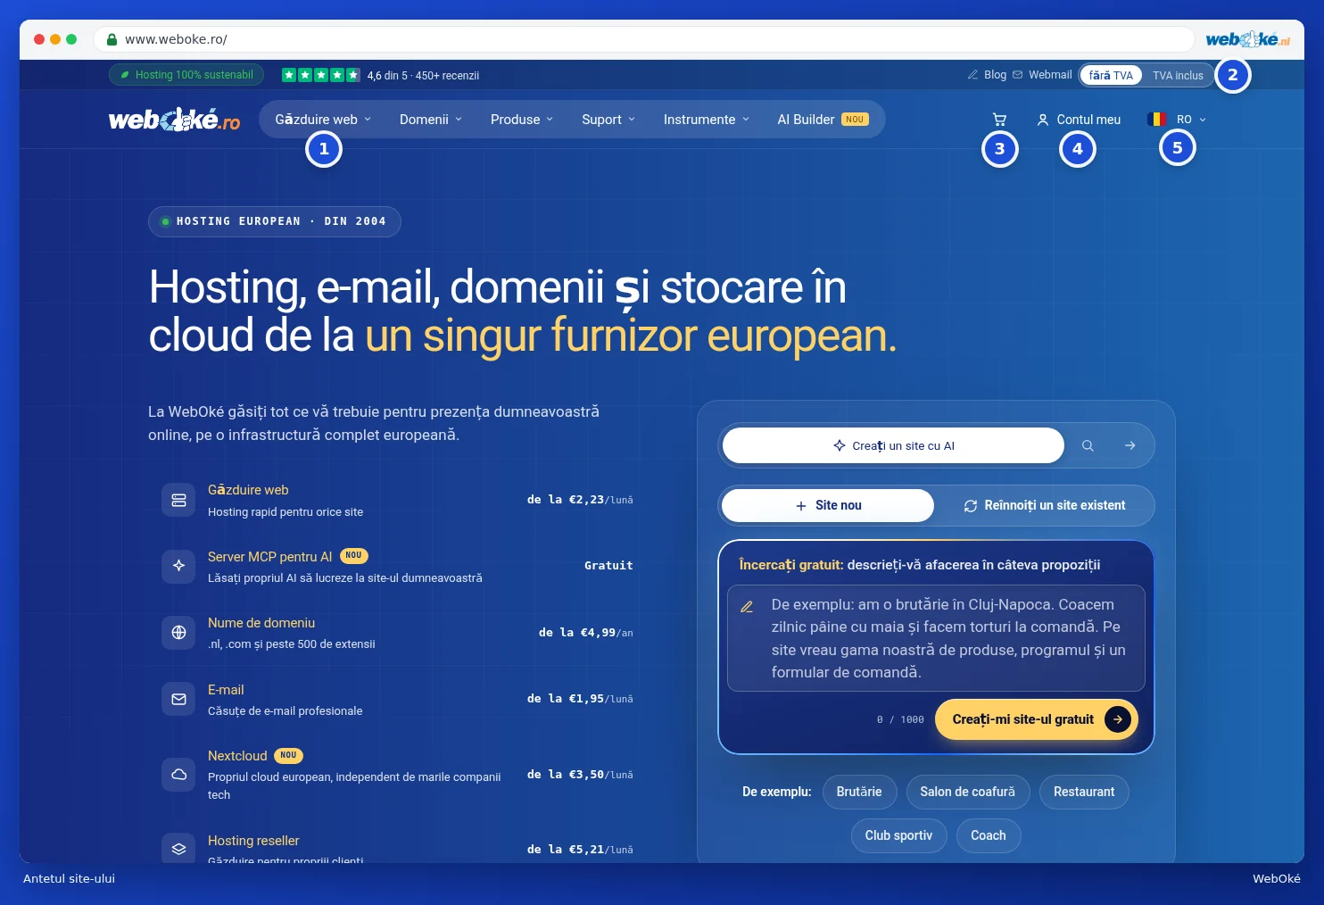
Task: Click the Server MCP sparkle icon
Action: 178,566
